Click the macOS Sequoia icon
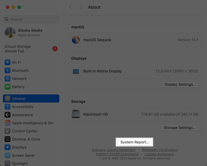 click(76, 40)
